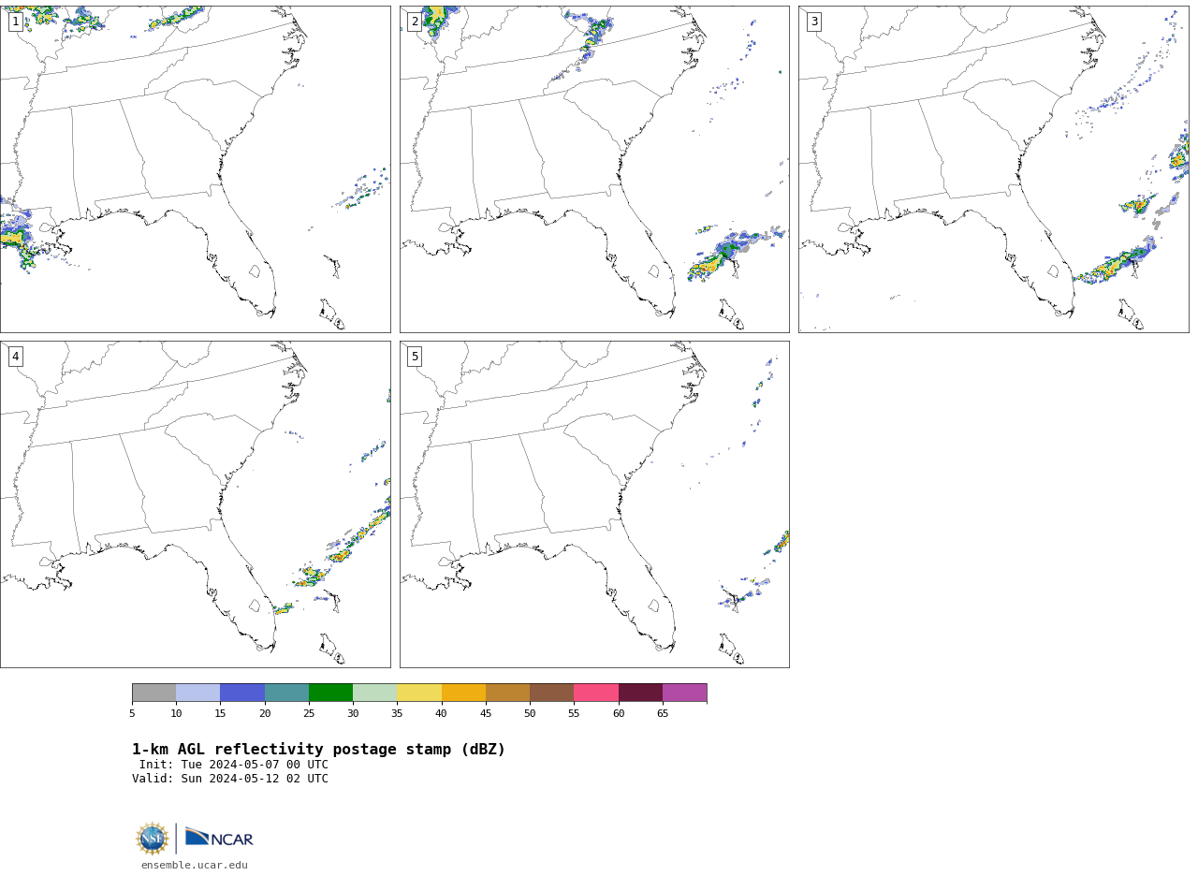Click the tan 45-50 dBZ swatch

pyautogui.click(x=507, y=693)
